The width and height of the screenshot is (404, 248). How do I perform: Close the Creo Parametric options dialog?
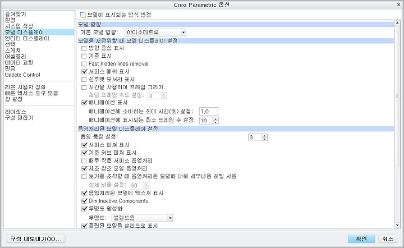pyautogui.click(x=398, y=4)
